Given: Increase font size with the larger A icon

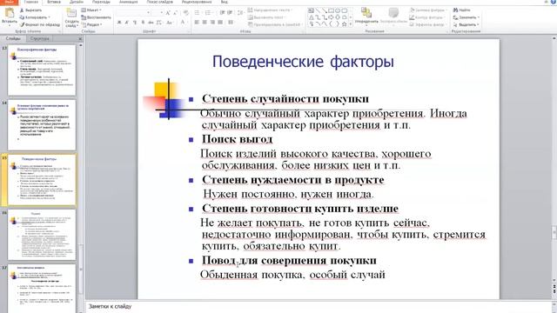Looking at the screenshot, I should [x=168, y=13].
